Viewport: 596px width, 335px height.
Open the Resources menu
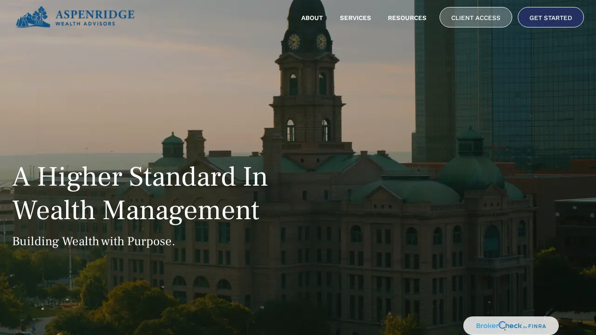(407, 18)
